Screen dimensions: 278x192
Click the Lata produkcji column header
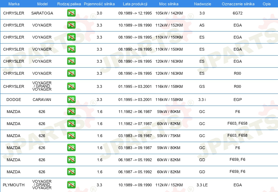tap(135, 4)
